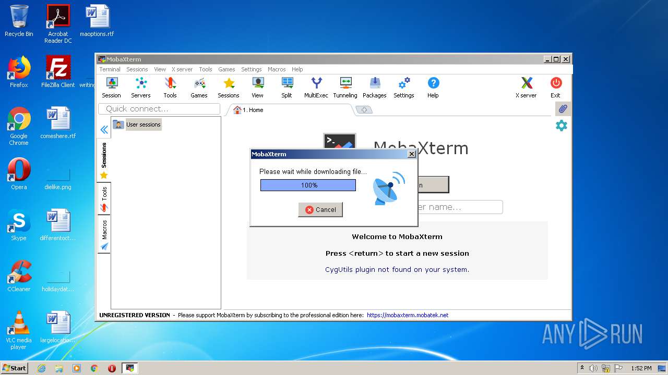Viewport: 668px width, 375px height.
Task: Open the Help toolbar icon
Action: pyautogui.click(x=433, y=87)
